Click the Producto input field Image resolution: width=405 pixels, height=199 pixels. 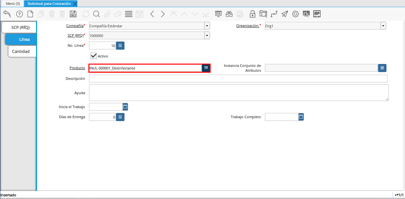(x=145, y=68)
